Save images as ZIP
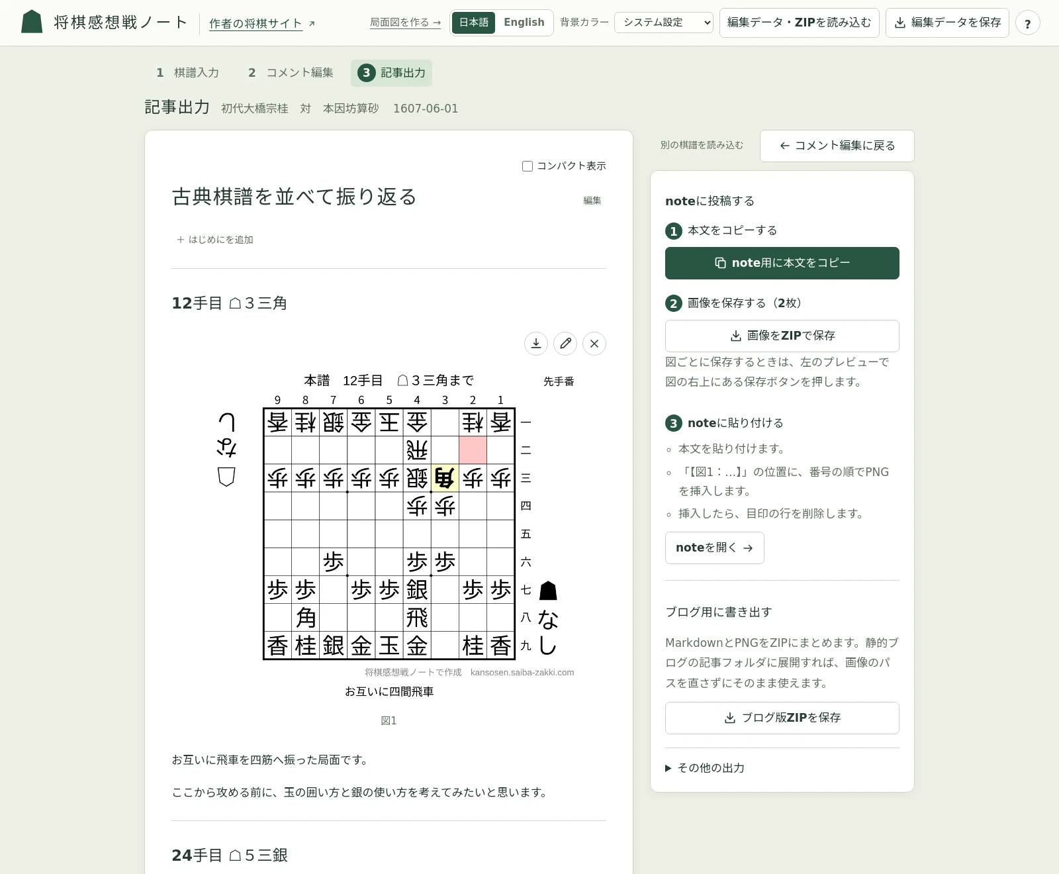The width and height of the screenshot is (1059, 874). point(782,336)
